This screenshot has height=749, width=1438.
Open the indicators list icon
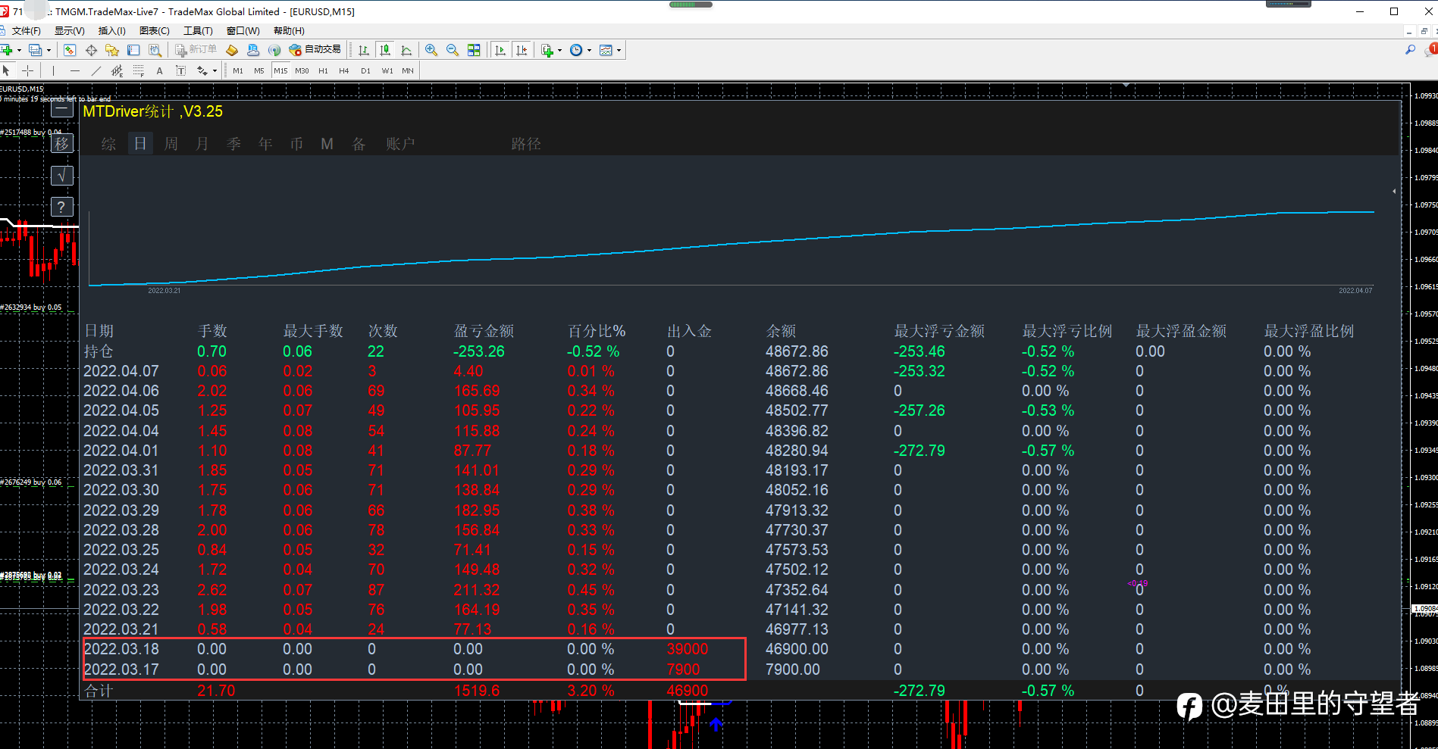547,50
